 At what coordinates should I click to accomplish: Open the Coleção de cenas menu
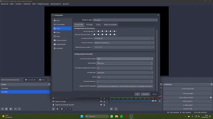click(43, 4)
